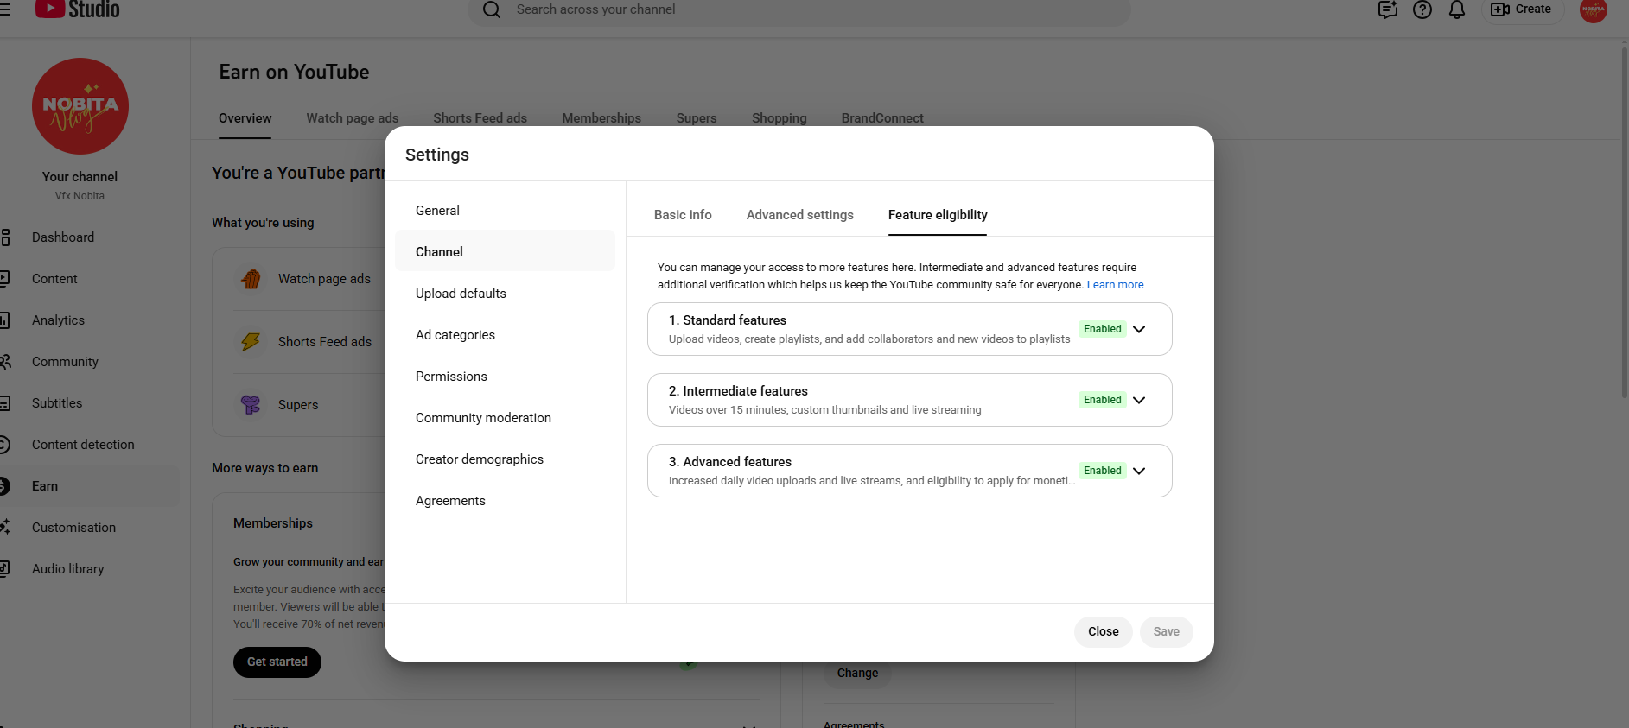The width and height of the screenshot is (1629, 728).
Task: Click the Shorts Feed ads lightning icon
Action: [251, 342]
